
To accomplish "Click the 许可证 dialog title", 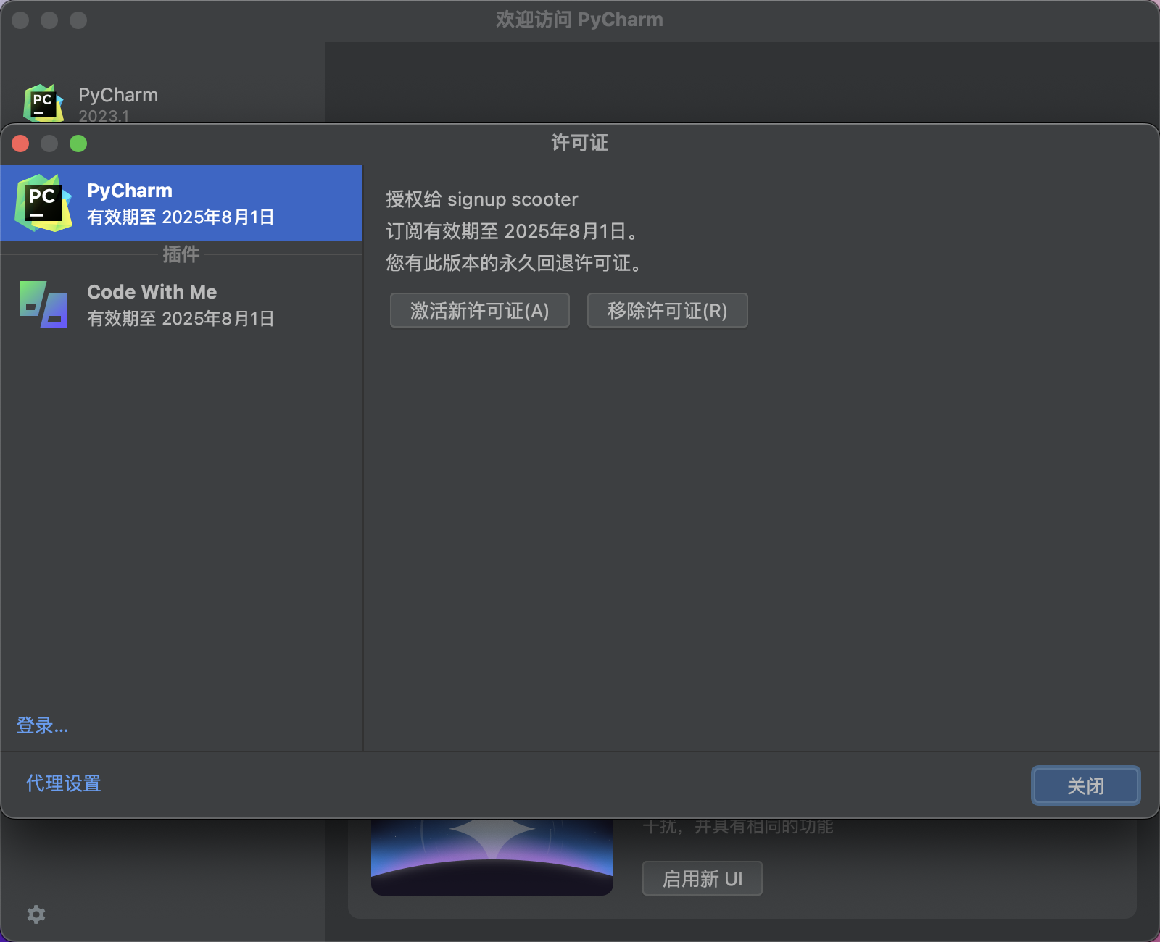I will pyautogui.click(x=580, y=143).
